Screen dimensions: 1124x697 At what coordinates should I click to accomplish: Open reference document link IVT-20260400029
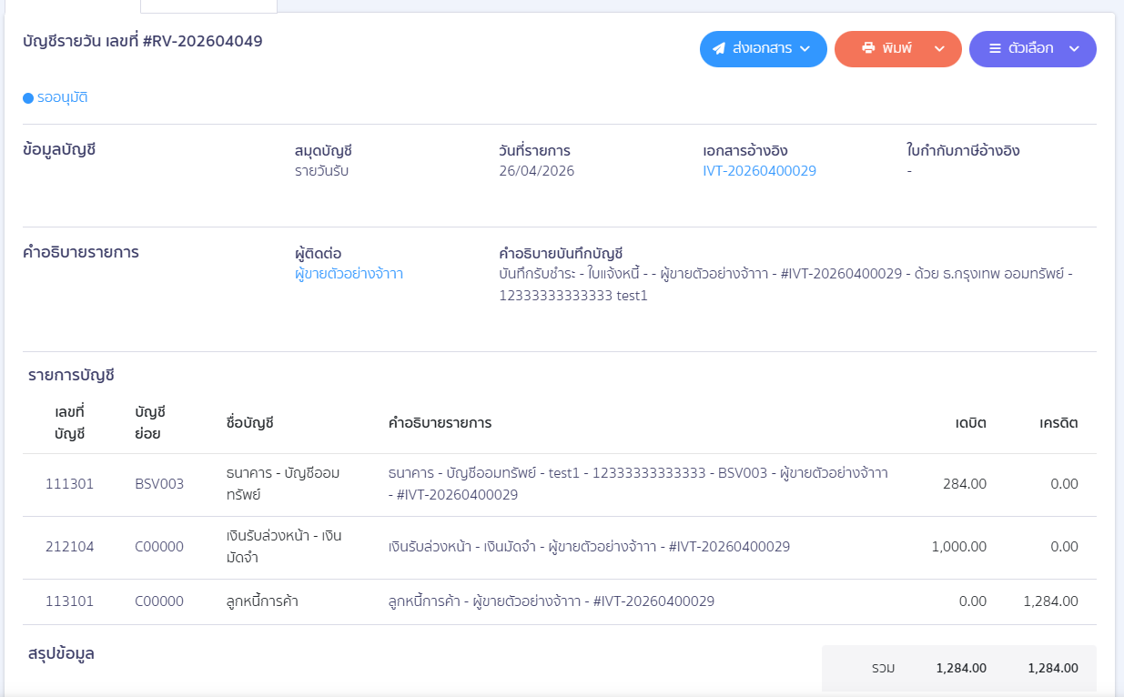(759, 171)
